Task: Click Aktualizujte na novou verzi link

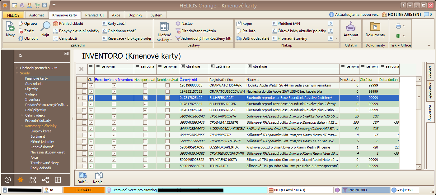Action: pyautogui.click(x=354, y=15)
